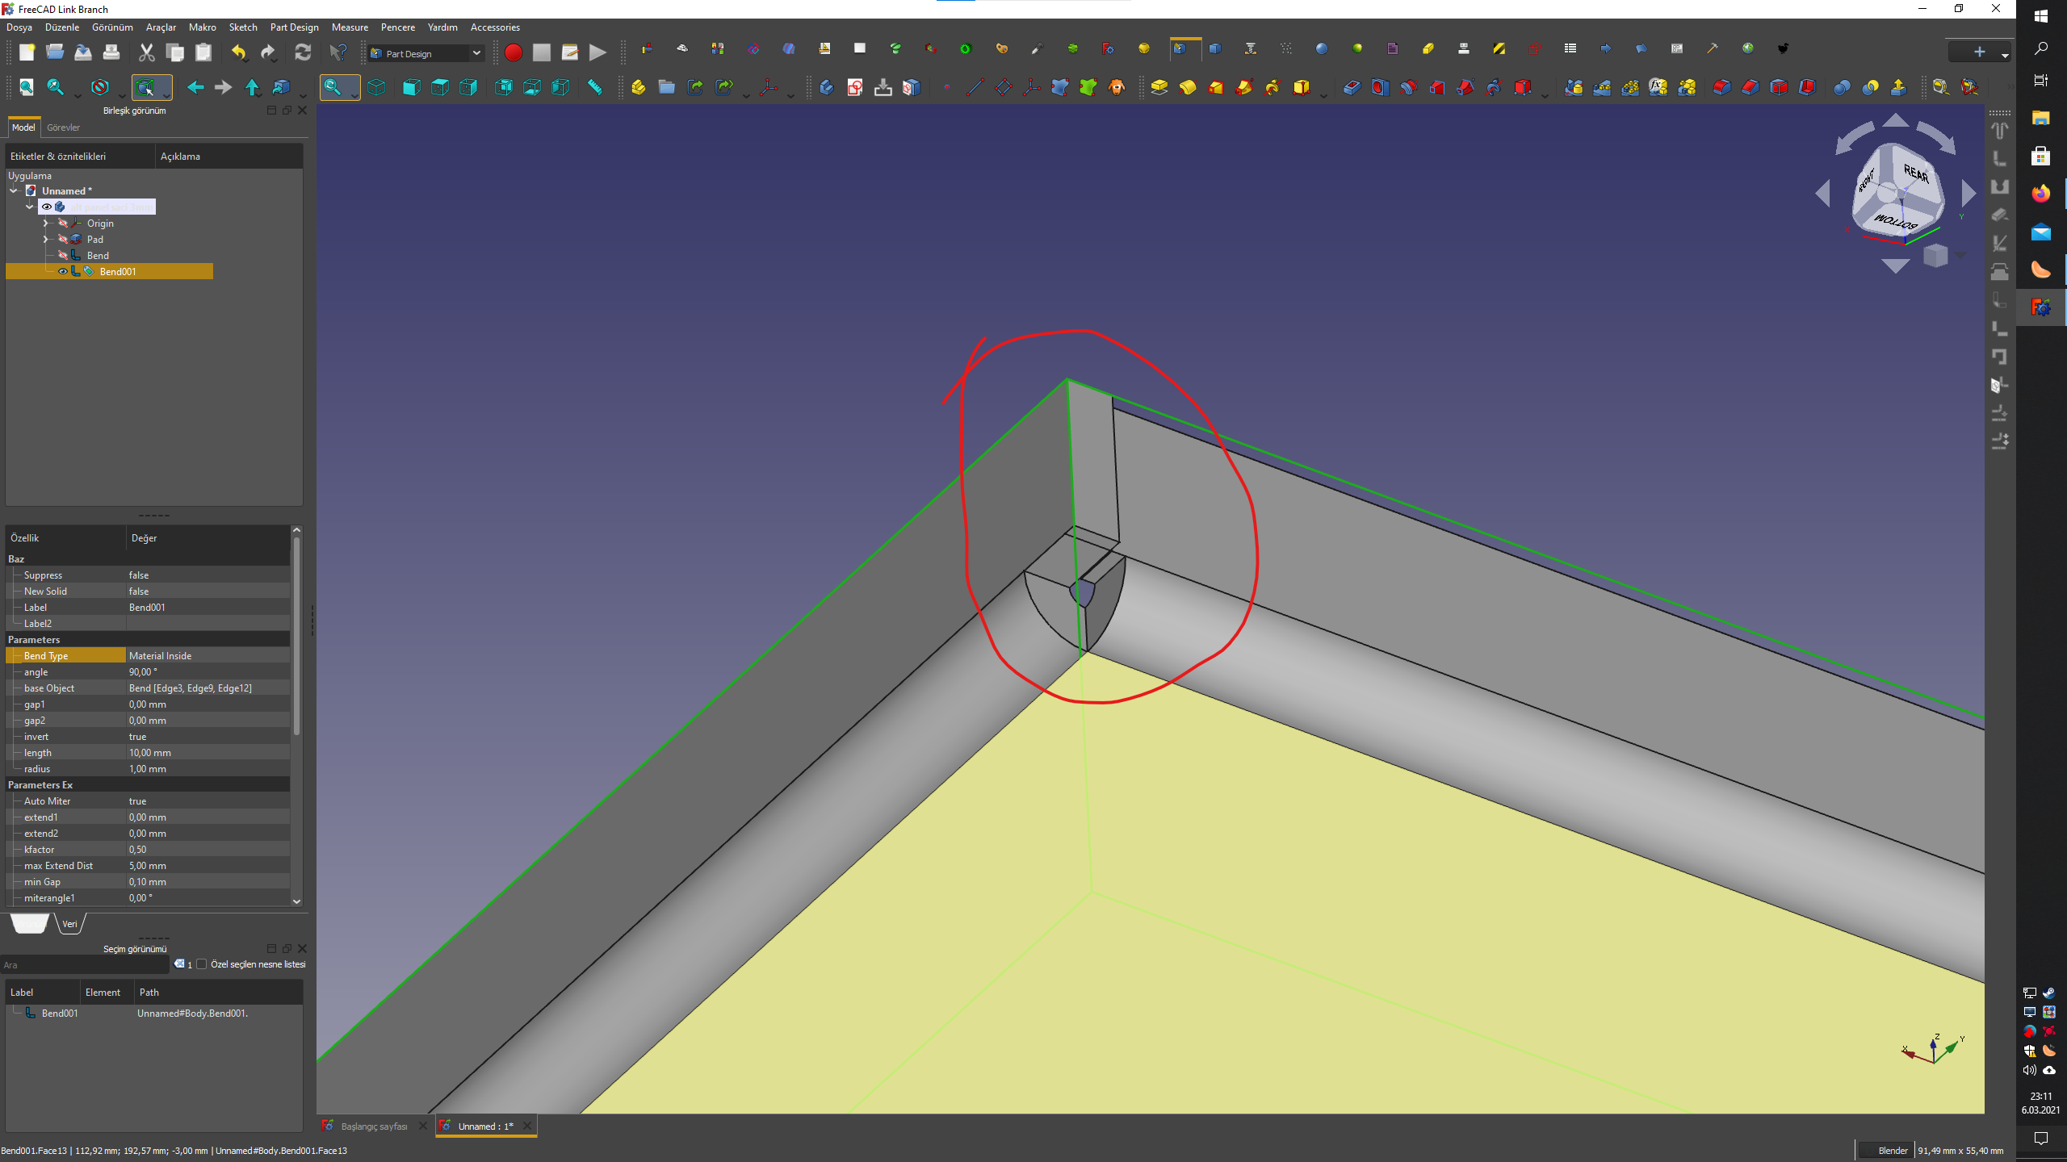2067x1162 pixels.
Task: Click the Execute macro play icon
Action: [597, 53]
